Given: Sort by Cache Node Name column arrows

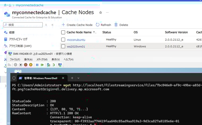Looking at the screenshot, I should pos(95,32).
